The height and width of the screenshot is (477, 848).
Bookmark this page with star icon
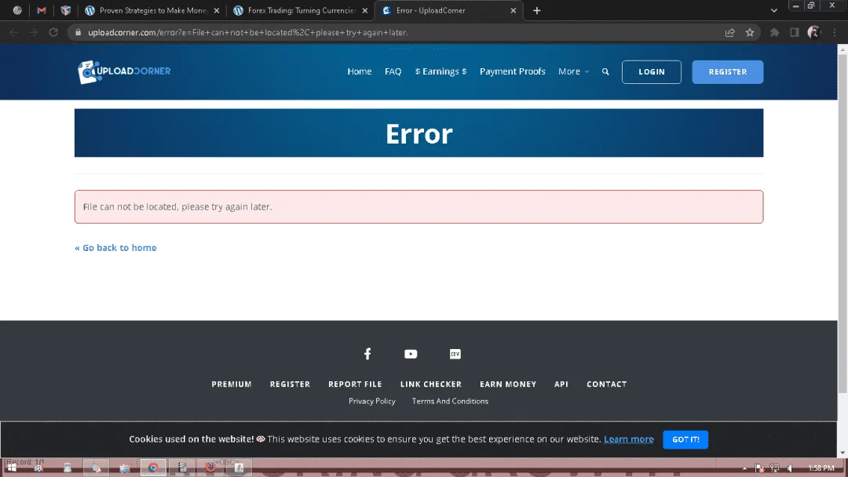pyautogui.click(x=750, y=32)
